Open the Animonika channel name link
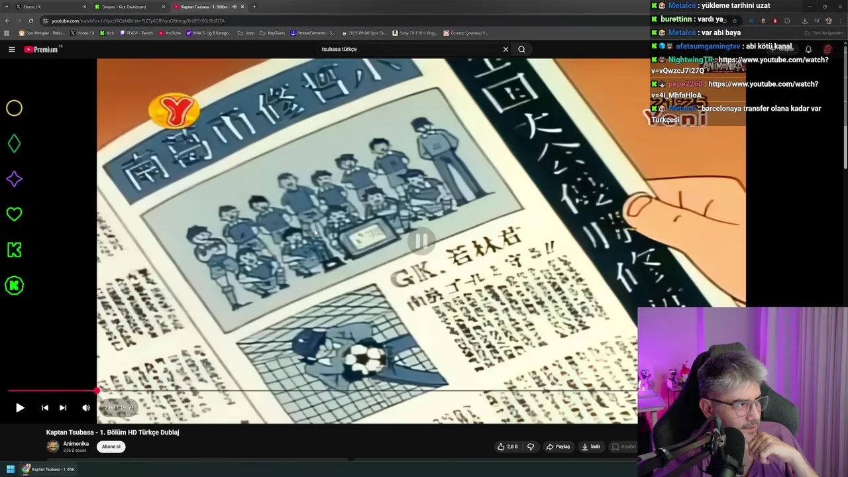This screenshot has width=848, height=477. (x=76, y=444)
